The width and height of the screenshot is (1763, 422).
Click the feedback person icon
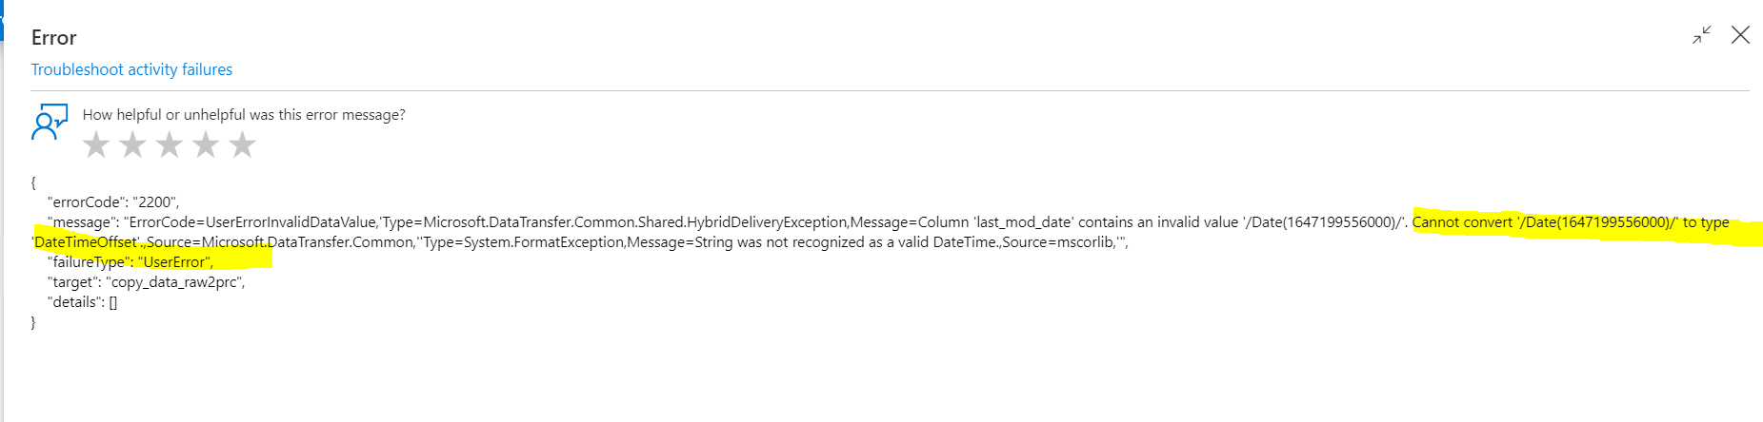click(x=50, y=123)
